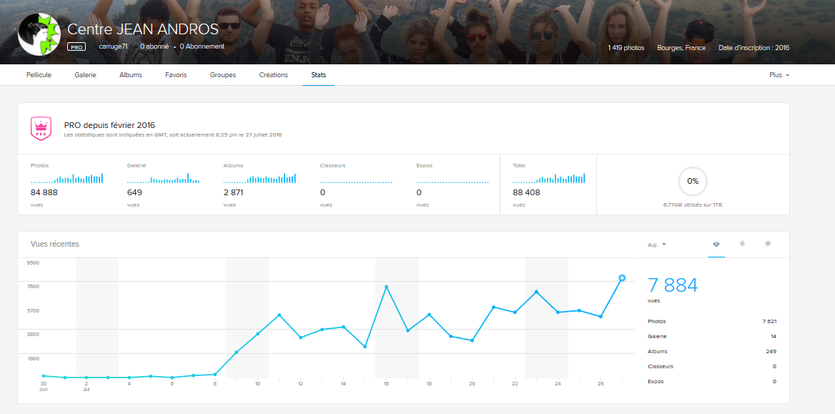Open the Pellicule tab
This screenshot has width=835, height=414.
tap(39, 75)
